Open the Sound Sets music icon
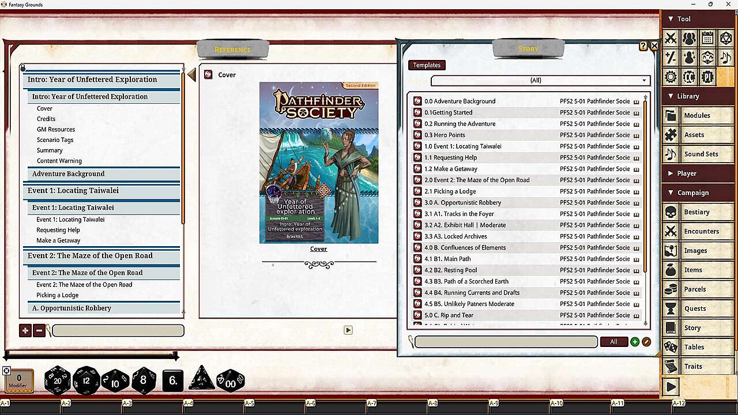The width and height of the screenshot is (738, 415). click(671, 154)
